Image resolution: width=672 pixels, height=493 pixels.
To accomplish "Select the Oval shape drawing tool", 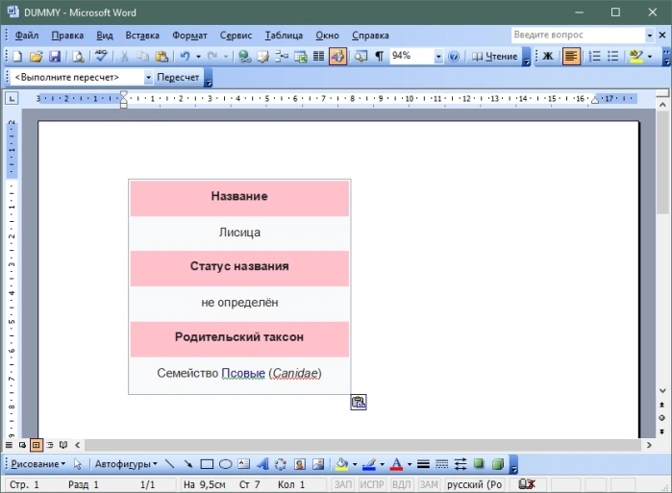I will pos(225,464).
